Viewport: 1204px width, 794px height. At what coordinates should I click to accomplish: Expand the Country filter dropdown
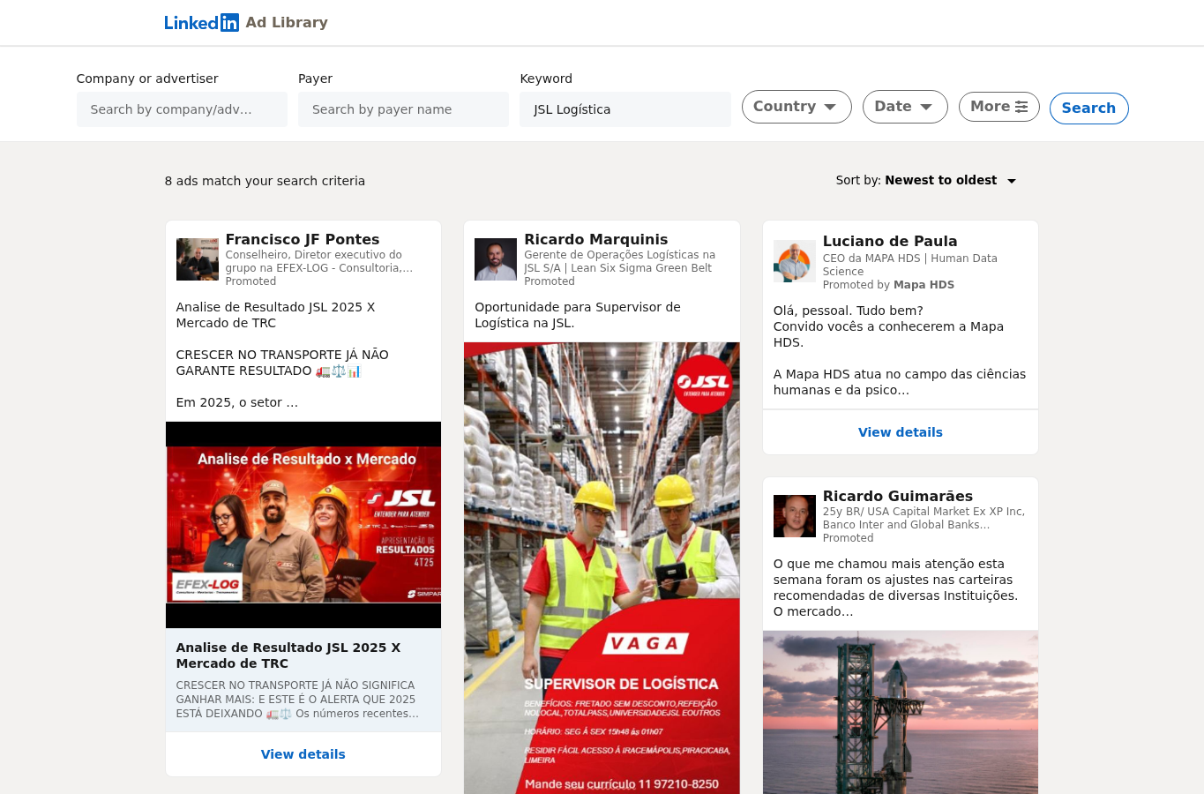(x=796, y=107)
